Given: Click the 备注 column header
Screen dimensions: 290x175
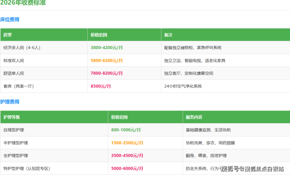Looking at the screenshot, I should (168, 35).
